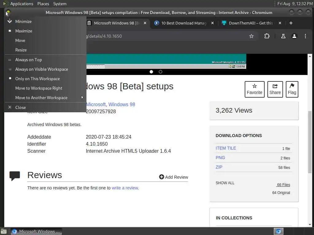Open ITEM TILE download option

click(226, 148)
